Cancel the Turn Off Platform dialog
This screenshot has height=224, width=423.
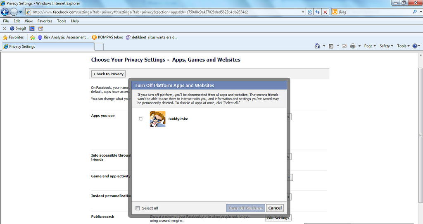coord(275,208)
